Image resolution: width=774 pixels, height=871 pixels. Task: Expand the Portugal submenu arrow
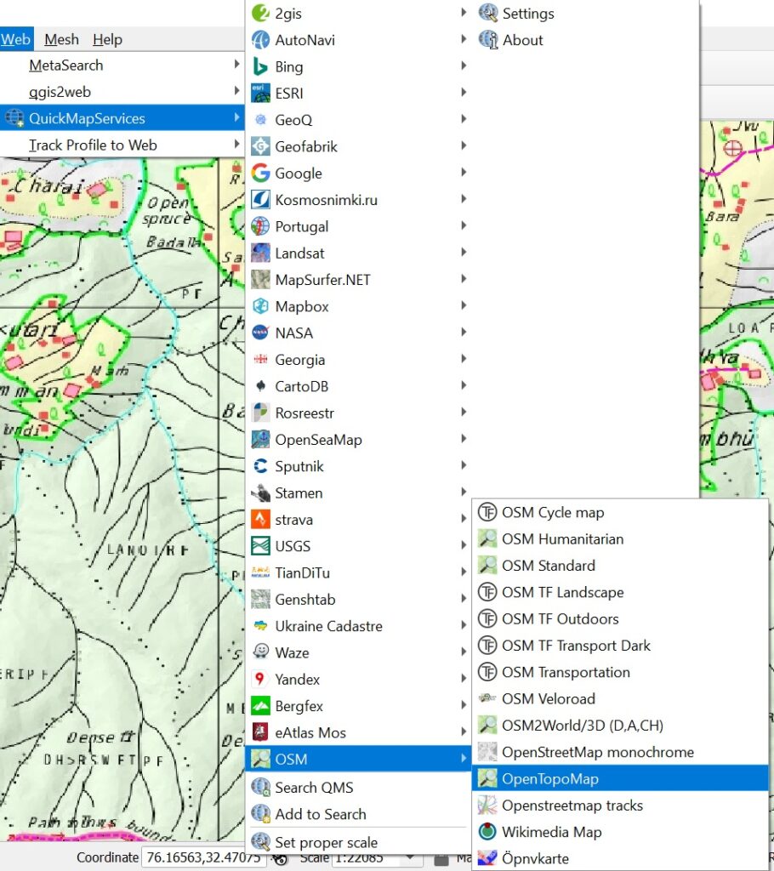(x=464, y=225)
